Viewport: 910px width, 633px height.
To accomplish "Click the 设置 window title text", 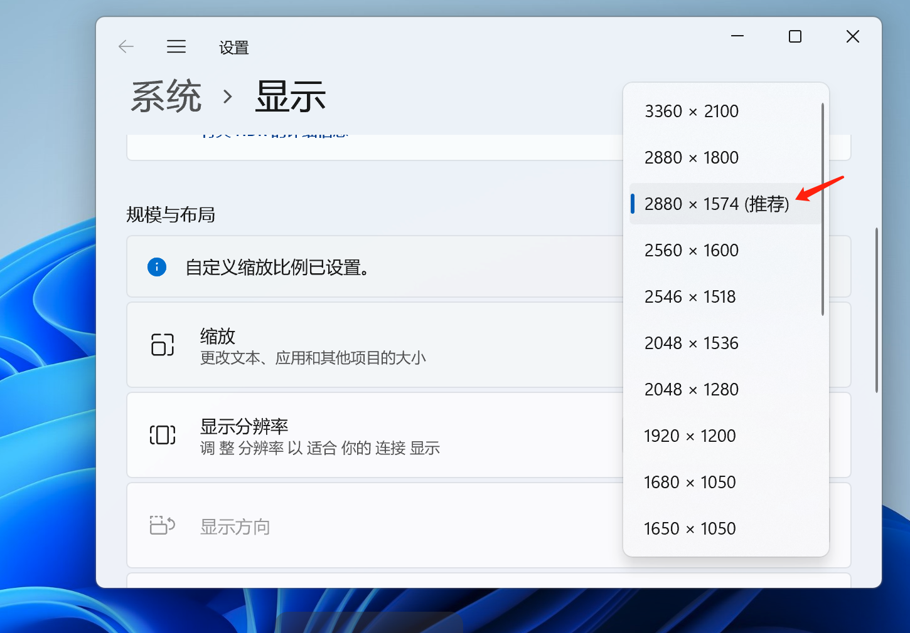I will click(234, 48).
